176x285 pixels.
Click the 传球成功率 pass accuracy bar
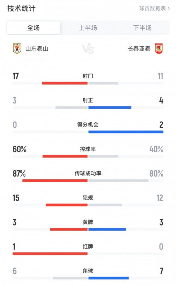(88, 181)
